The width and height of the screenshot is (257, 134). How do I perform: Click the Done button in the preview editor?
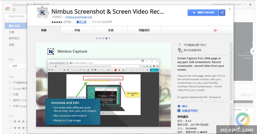click(155, 70)
